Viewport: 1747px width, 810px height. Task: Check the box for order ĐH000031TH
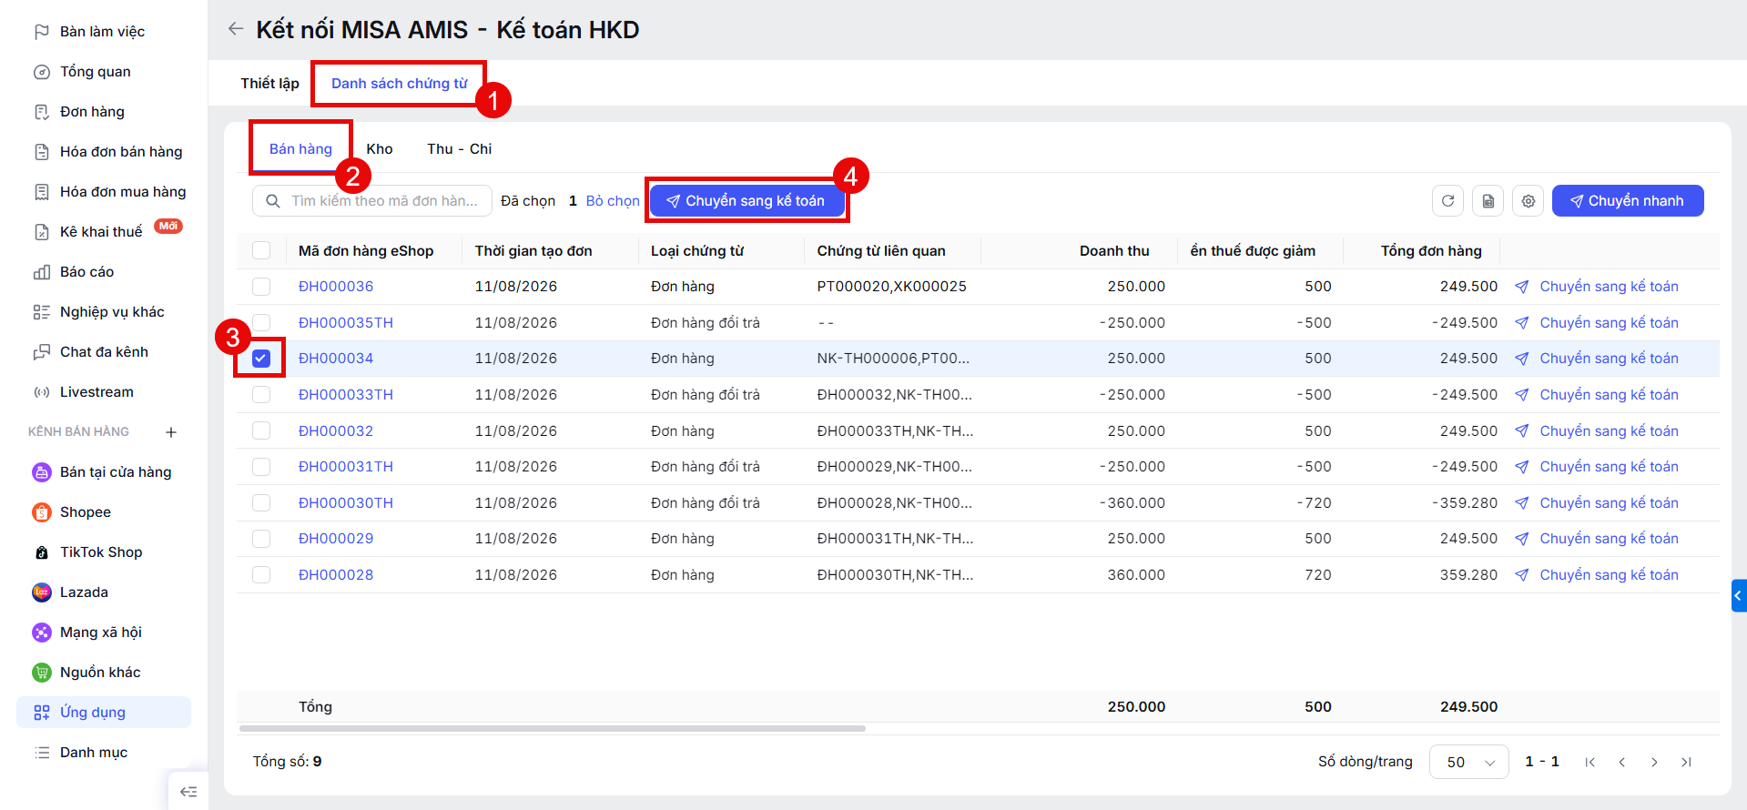(x=261, y=467)
